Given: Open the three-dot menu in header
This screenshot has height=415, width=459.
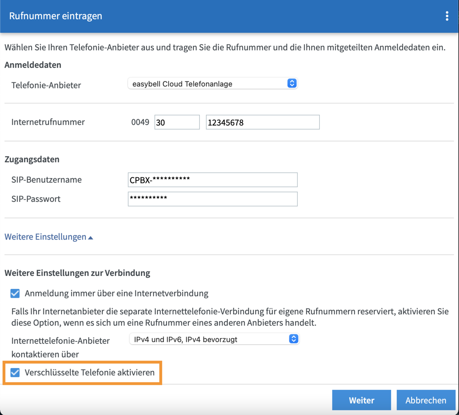Looking at the screenshot, I should (x=447, y=16).
